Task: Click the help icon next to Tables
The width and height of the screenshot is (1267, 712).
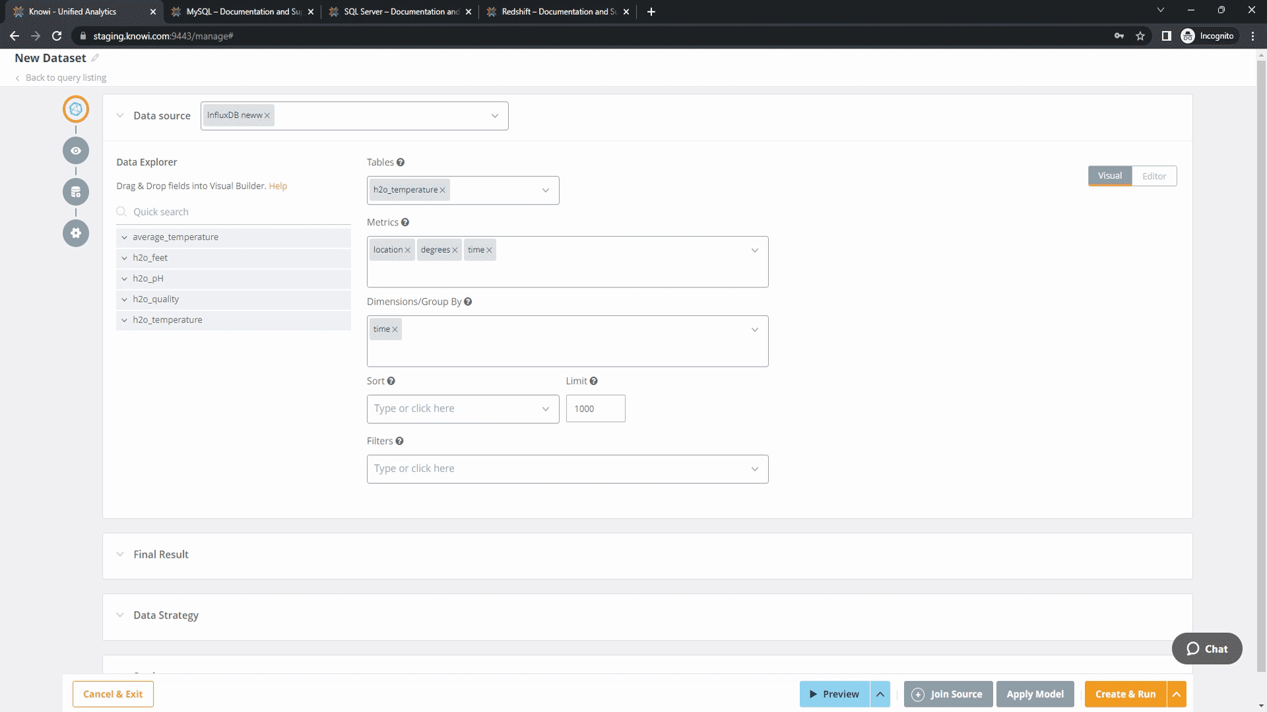Action: pos(401,162)
